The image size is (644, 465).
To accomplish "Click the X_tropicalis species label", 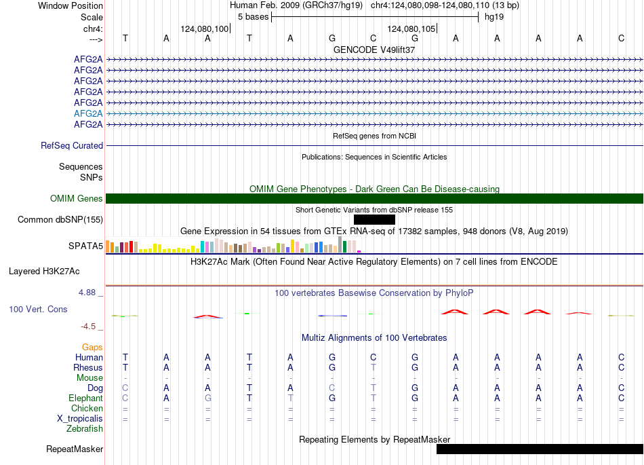I will tap(80, 419).
